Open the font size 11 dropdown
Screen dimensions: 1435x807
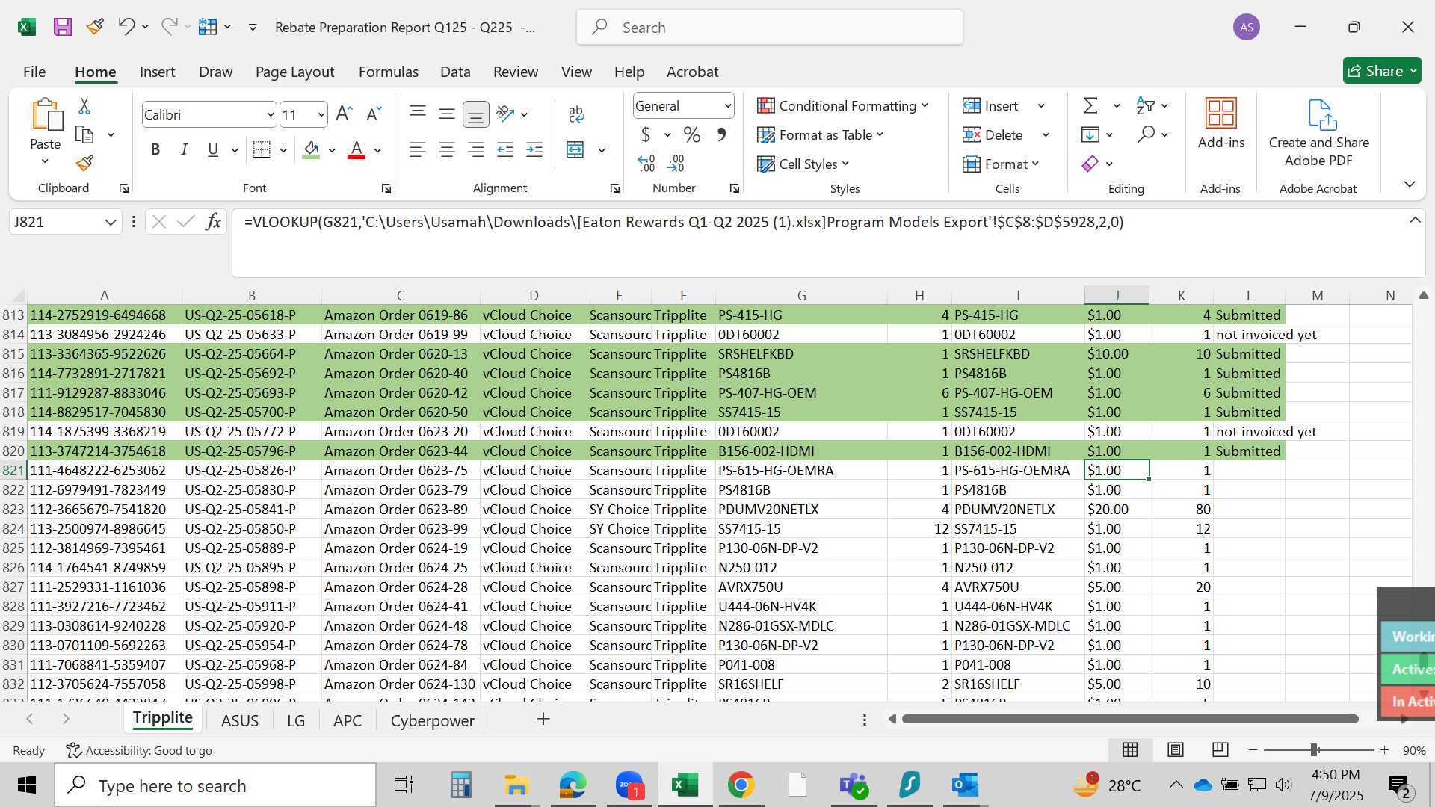(321, 115)
